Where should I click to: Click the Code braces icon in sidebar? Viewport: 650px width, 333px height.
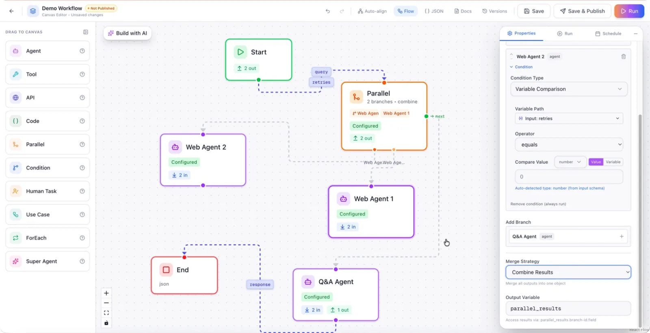[x=15, y=121]
